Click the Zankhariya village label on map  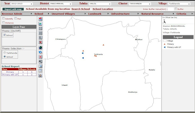(x=133, y=92)
